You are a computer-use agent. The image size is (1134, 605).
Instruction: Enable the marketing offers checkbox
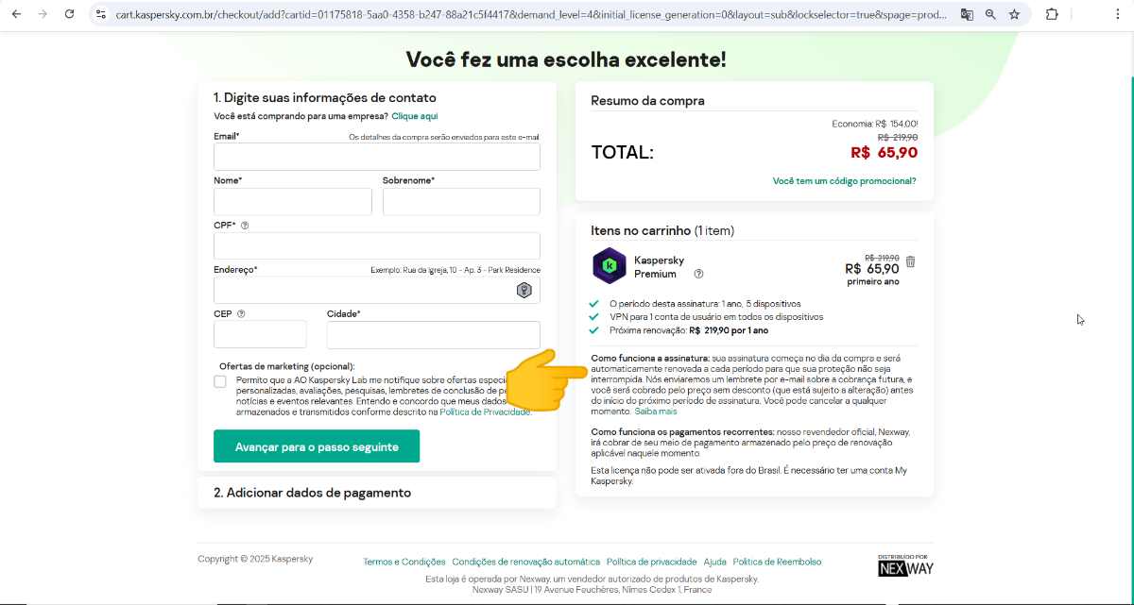click(x=220, y=381)
